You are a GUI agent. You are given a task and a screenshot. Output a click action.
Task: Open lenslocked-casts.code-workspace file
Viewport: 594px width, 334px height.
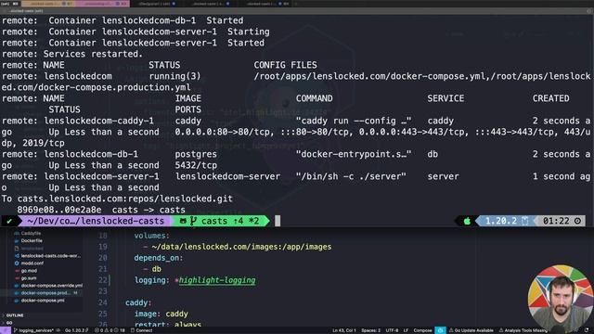(50, 256)
